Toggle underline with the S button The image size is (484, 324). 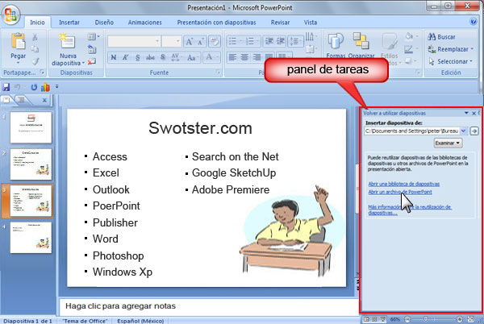pos(138,57)
